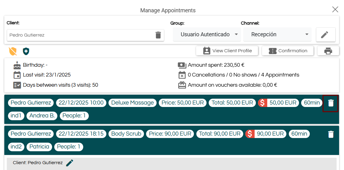Delete the Body Scrub appointment
Viewport: 344px width, 170px height.
[330, 134]
